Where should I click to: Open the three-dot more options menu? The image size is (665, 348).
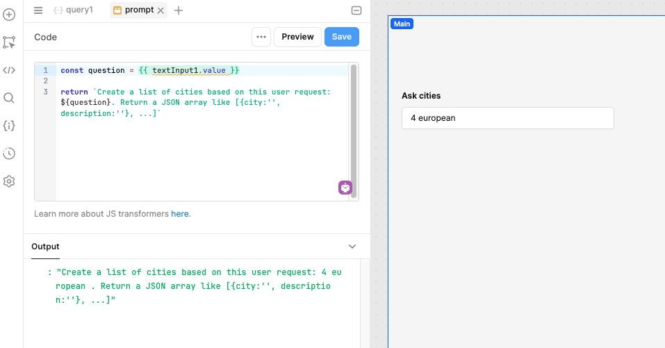tap(261, 37)
